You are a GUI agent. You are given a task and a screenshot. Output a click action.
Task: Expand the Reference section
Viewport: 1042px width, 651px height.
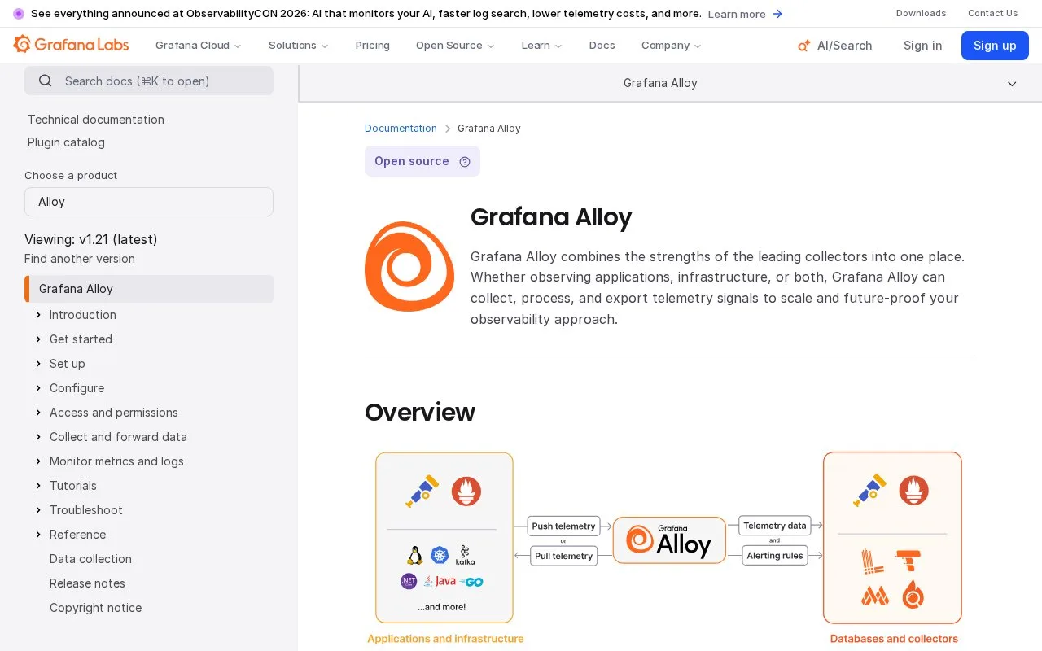tap(38, 535)
